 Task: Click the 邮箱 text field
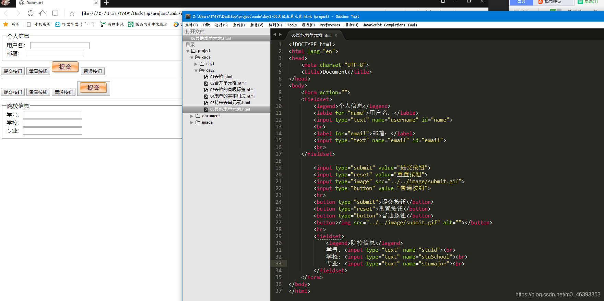tap(54, 53)
